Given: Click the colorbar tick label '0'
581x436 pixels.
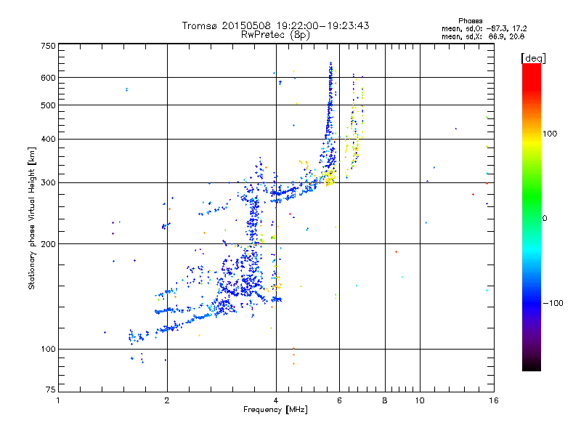Looking at the screenshot, I should (x=545, y=219).
